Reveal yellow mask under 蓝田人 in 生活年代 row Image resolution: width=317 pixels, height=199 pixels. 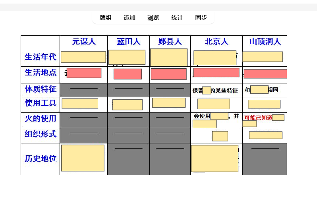[127, 57]
